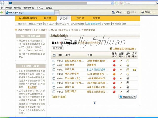Open read-status icon for 倉儲人員 row
Image resolution: width=158 pixels, height=118 pixels.
[128, 87]
